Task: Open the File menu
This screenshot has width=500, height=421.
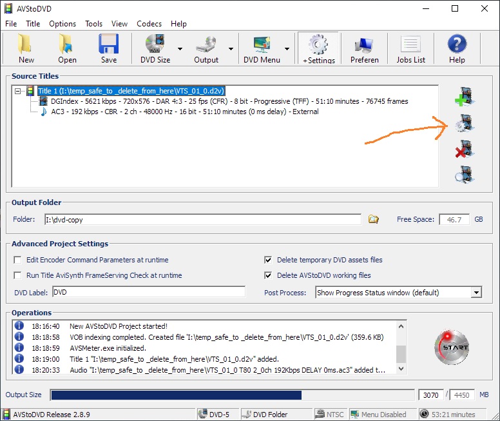Action: click(11, 24)
